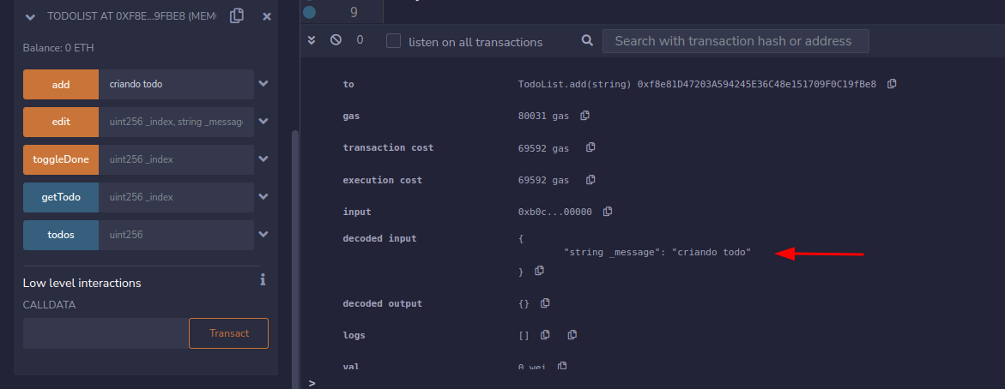1005x389 pixels.
Task: Collapse the TODOLIST deployed contract panel
Action: (x=31, y=16)
